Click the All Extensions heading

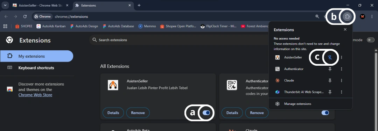114,66
